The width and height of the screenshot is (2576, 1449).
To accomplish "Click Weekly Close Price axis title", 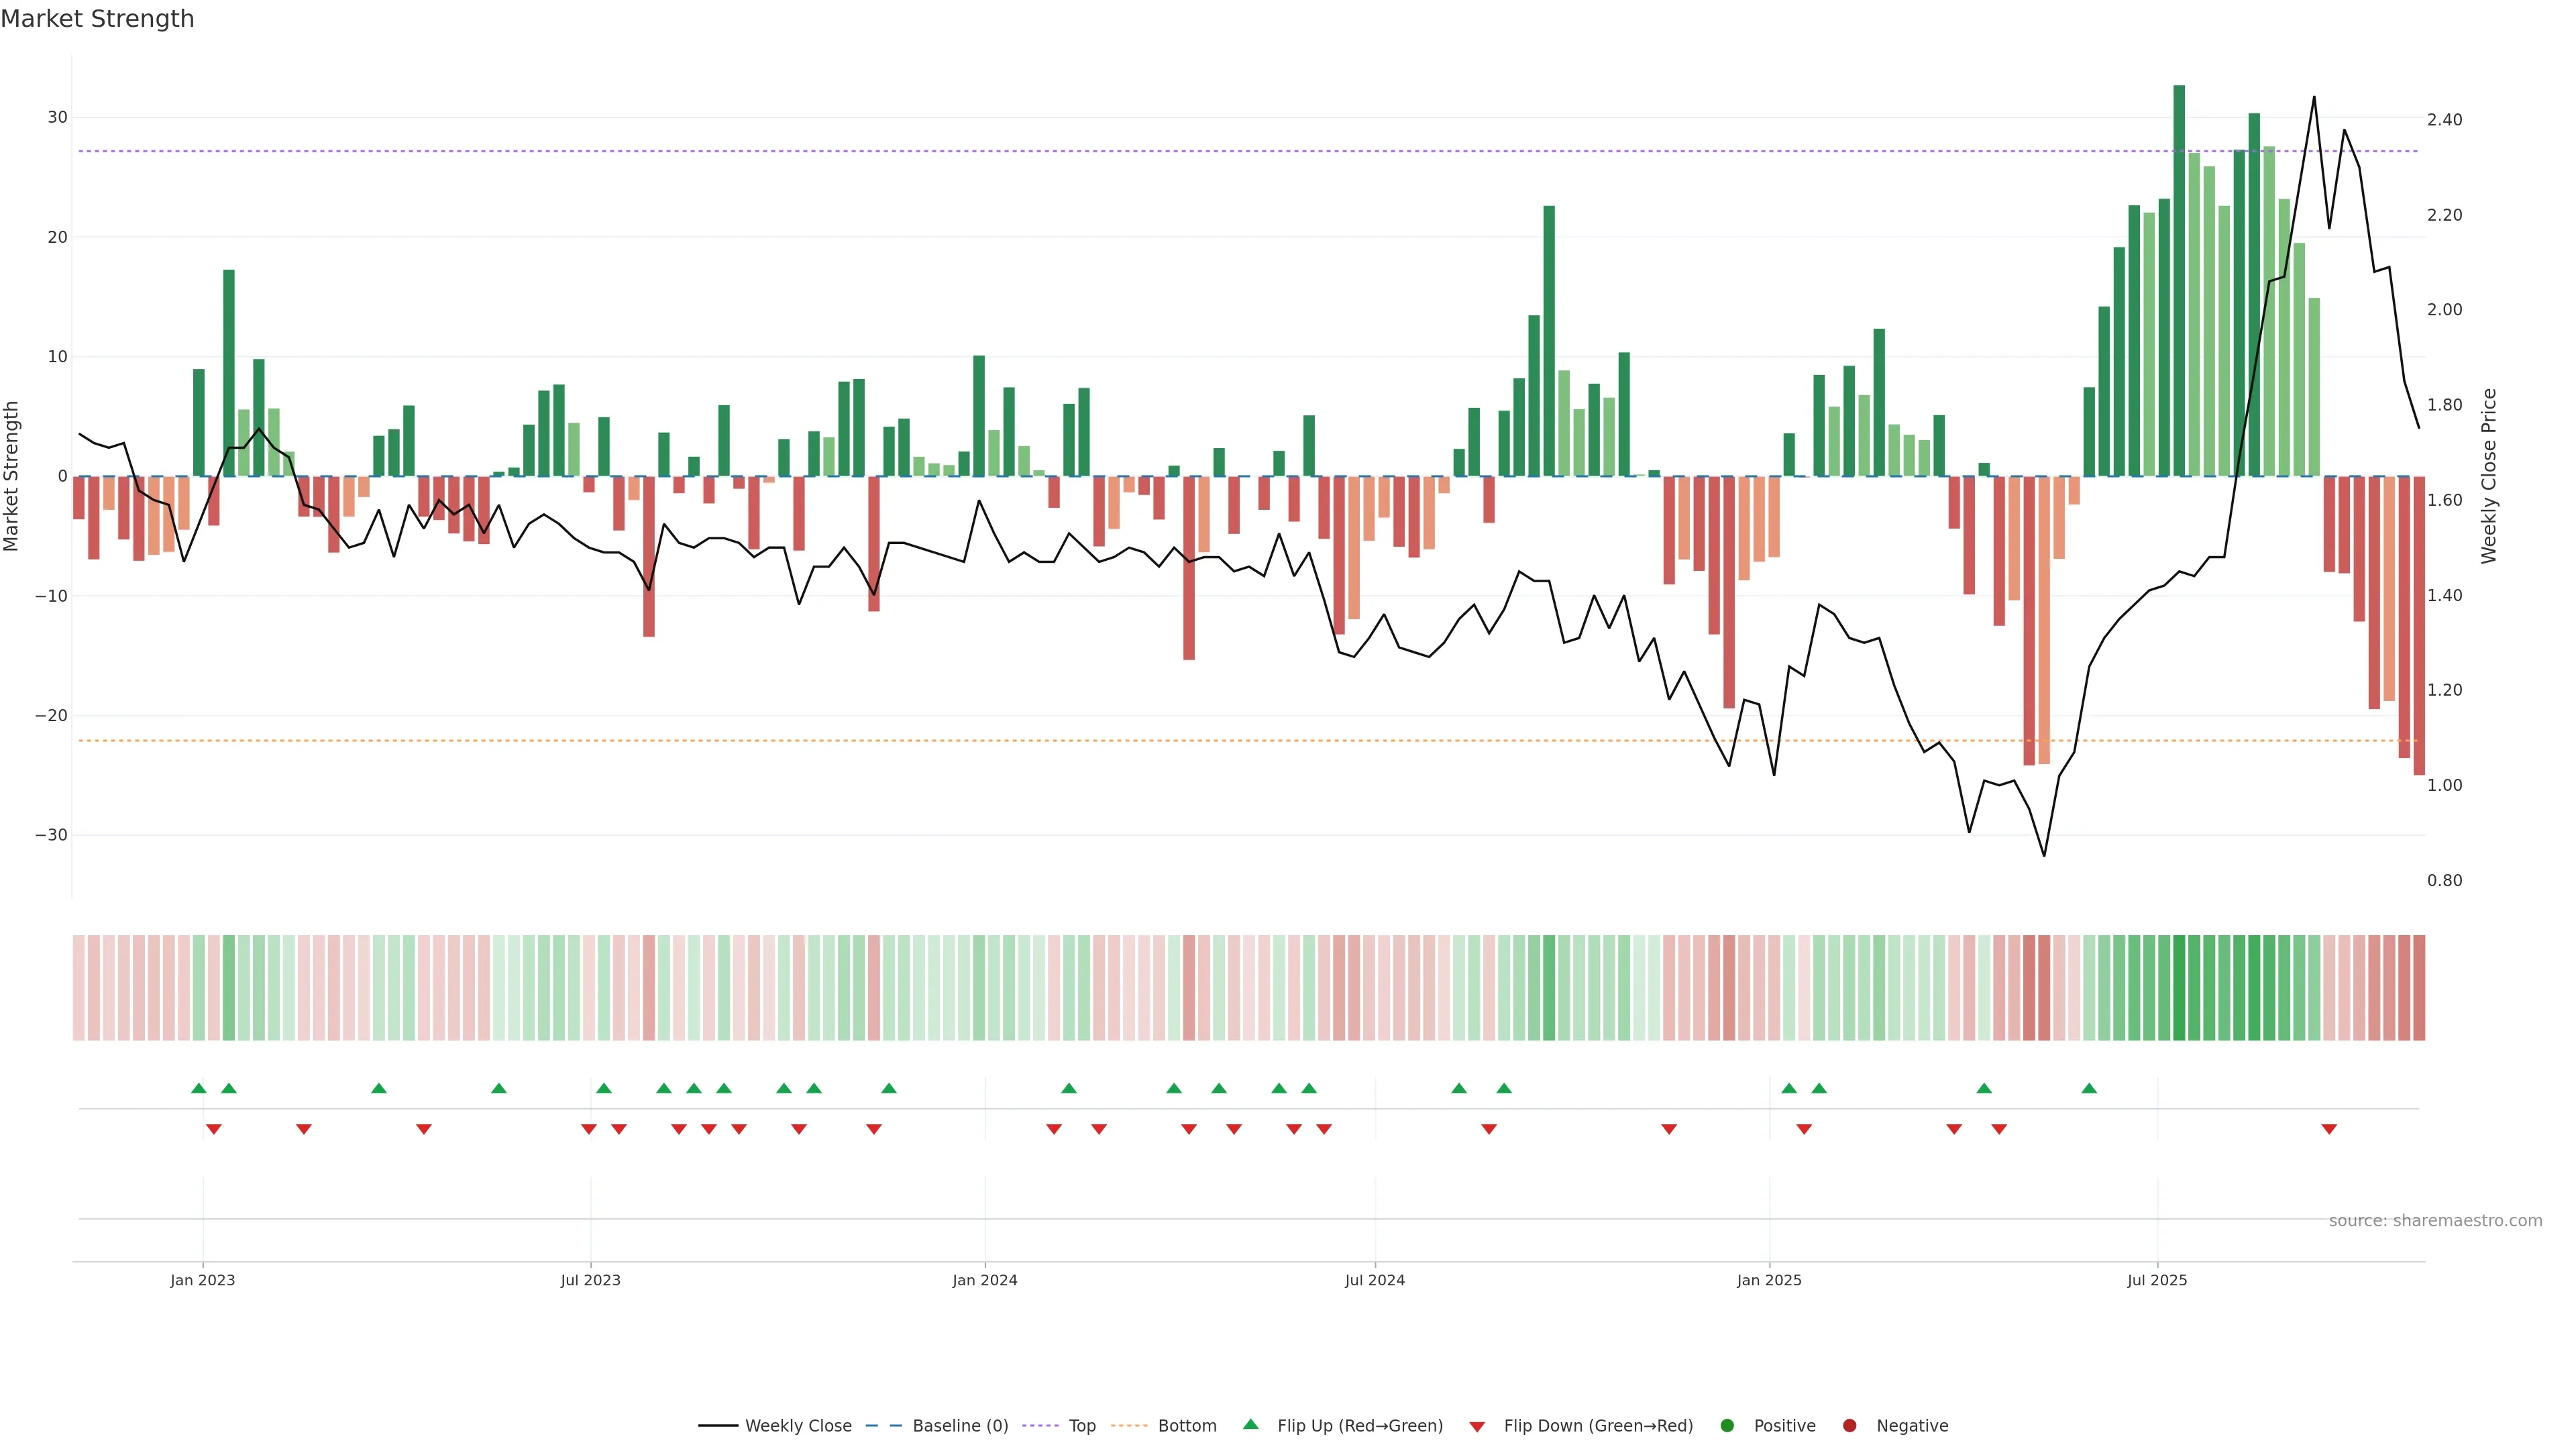I will pos(2489,476).
